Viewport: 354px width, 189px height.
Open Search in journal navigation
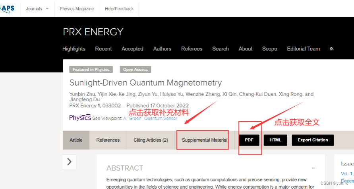pos(221,49)
